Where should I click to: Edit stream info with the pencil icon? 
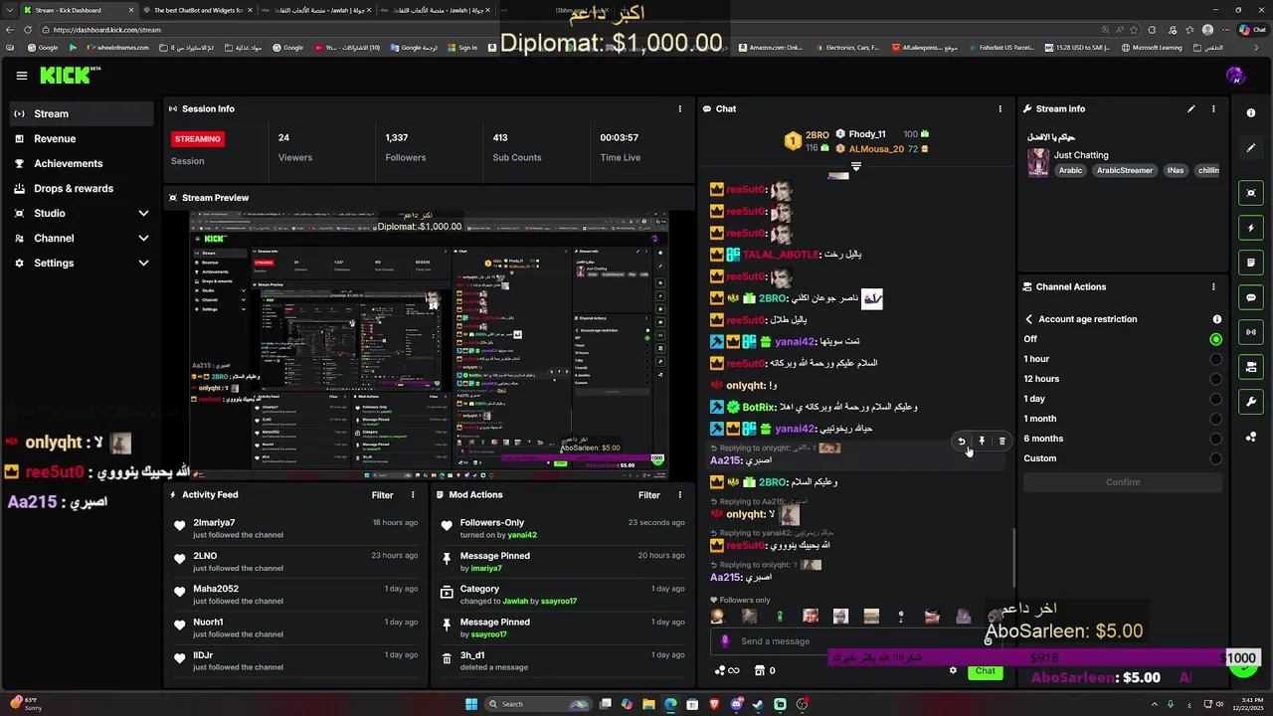[1191, 108]
